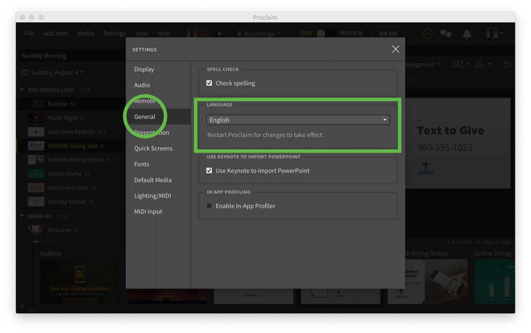The height and width of the screenshot is (333, 531).
Task: Enable the In-App Profiler checkbox
Action: tap(209, 206)
